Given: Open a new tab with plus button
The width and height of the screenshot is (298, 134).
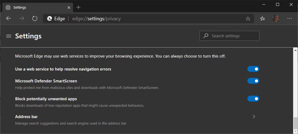Looking at the screenshot, I should pyautogui.click(x=78, y=7).
